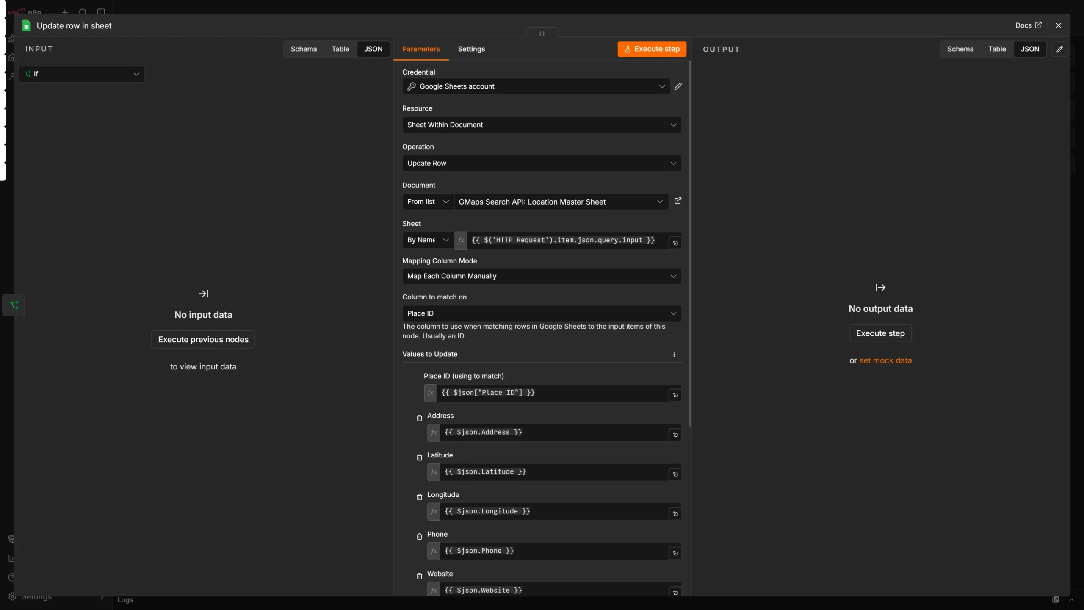Open the Resource dropdown
Viewport: 1084px width, 610px height.
click(x=542, y=125)
